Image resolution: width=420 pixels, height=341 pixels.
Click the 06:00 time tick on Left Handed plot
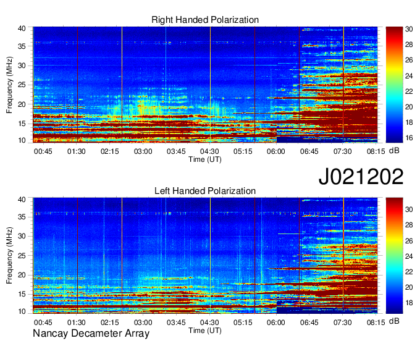(x=276, y=322)
